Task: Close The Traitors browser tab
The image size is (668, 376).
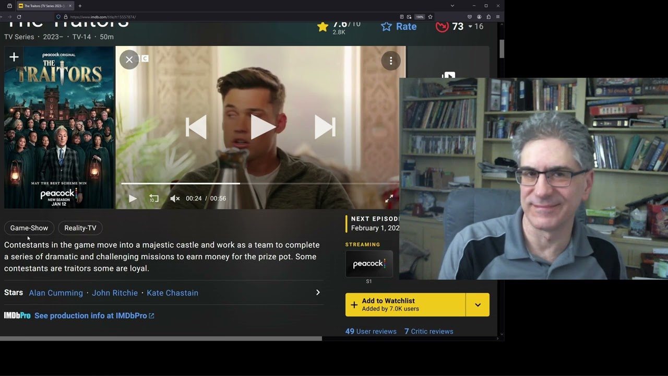Action: click(x=70, y=6)
